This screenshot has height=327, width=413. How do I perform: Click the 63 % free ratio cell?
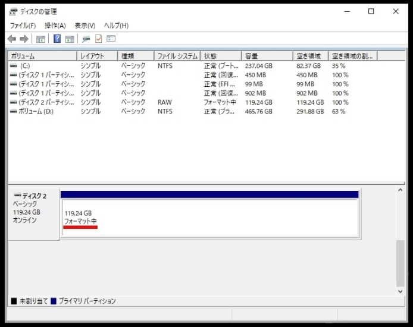point(339,111)
